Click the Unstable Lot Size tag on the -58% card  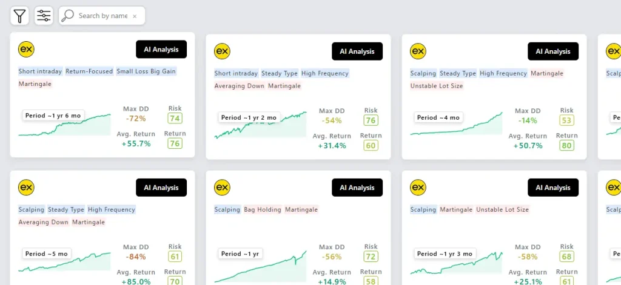(x=502, y=210)
